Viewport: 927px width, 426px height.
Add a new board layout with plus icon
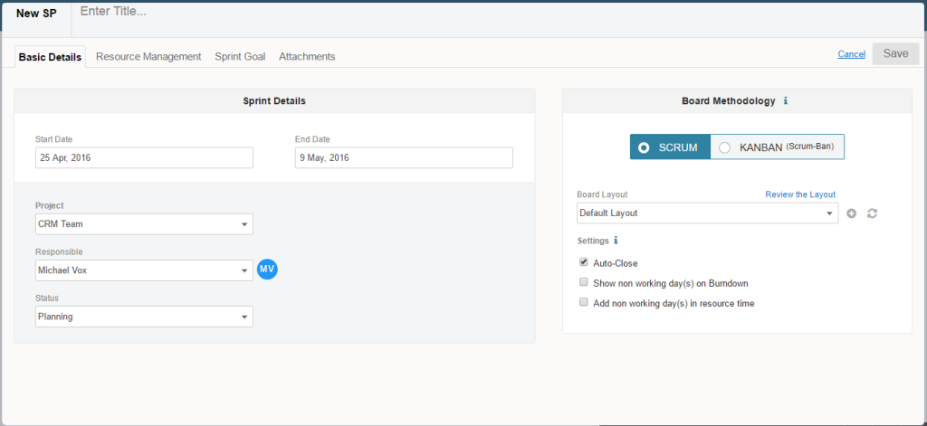[x=852, y=213]
